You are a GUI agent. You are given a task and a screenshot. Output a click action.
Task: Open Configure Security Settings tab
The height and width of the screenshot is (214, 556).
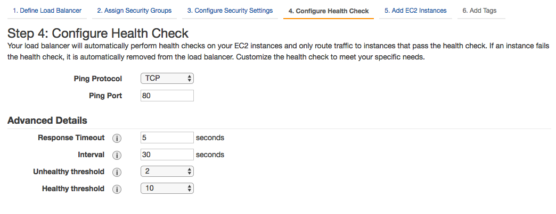point(230,11)
